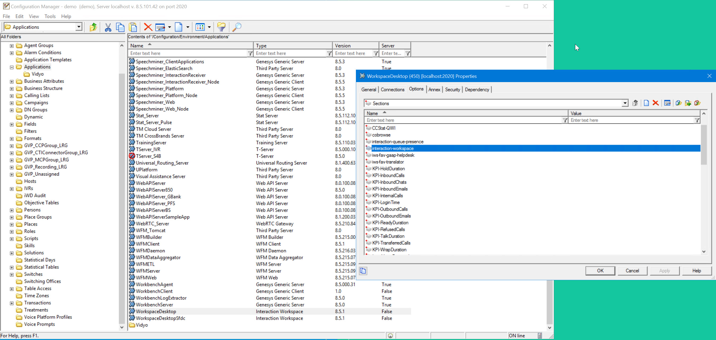Copy selected object using main toolbar icon
The image size is (716, 340).
click(x=120, y=27)
